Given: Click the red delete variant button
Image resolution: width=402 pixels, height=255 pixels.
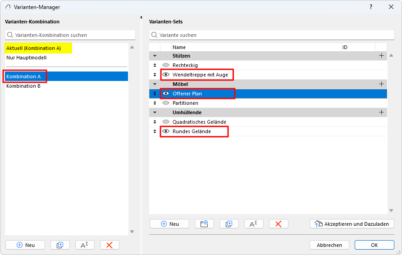Looking at the screenshot, I should click(279, 224).
